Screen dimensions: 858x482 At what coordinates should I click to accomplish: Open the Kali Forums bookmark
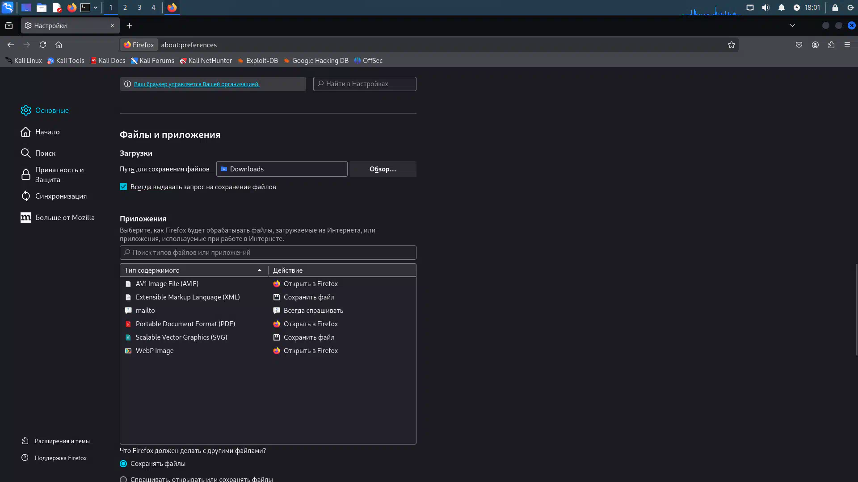[x=152, y=61]
